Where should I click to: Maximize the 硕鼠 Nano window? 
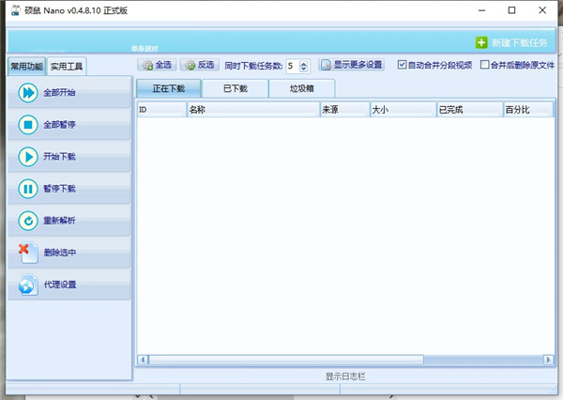(511, 10)
